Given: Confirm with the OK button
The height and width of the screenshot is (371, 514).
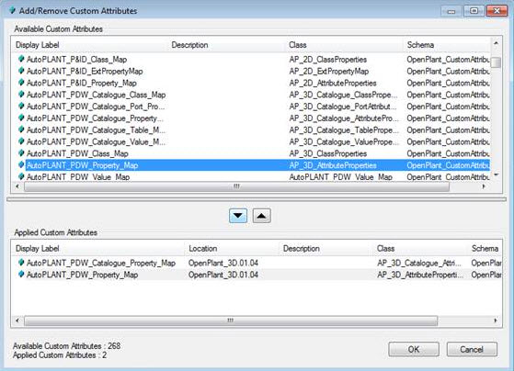Looking at the screenshot, I should (x=414, y=349).
